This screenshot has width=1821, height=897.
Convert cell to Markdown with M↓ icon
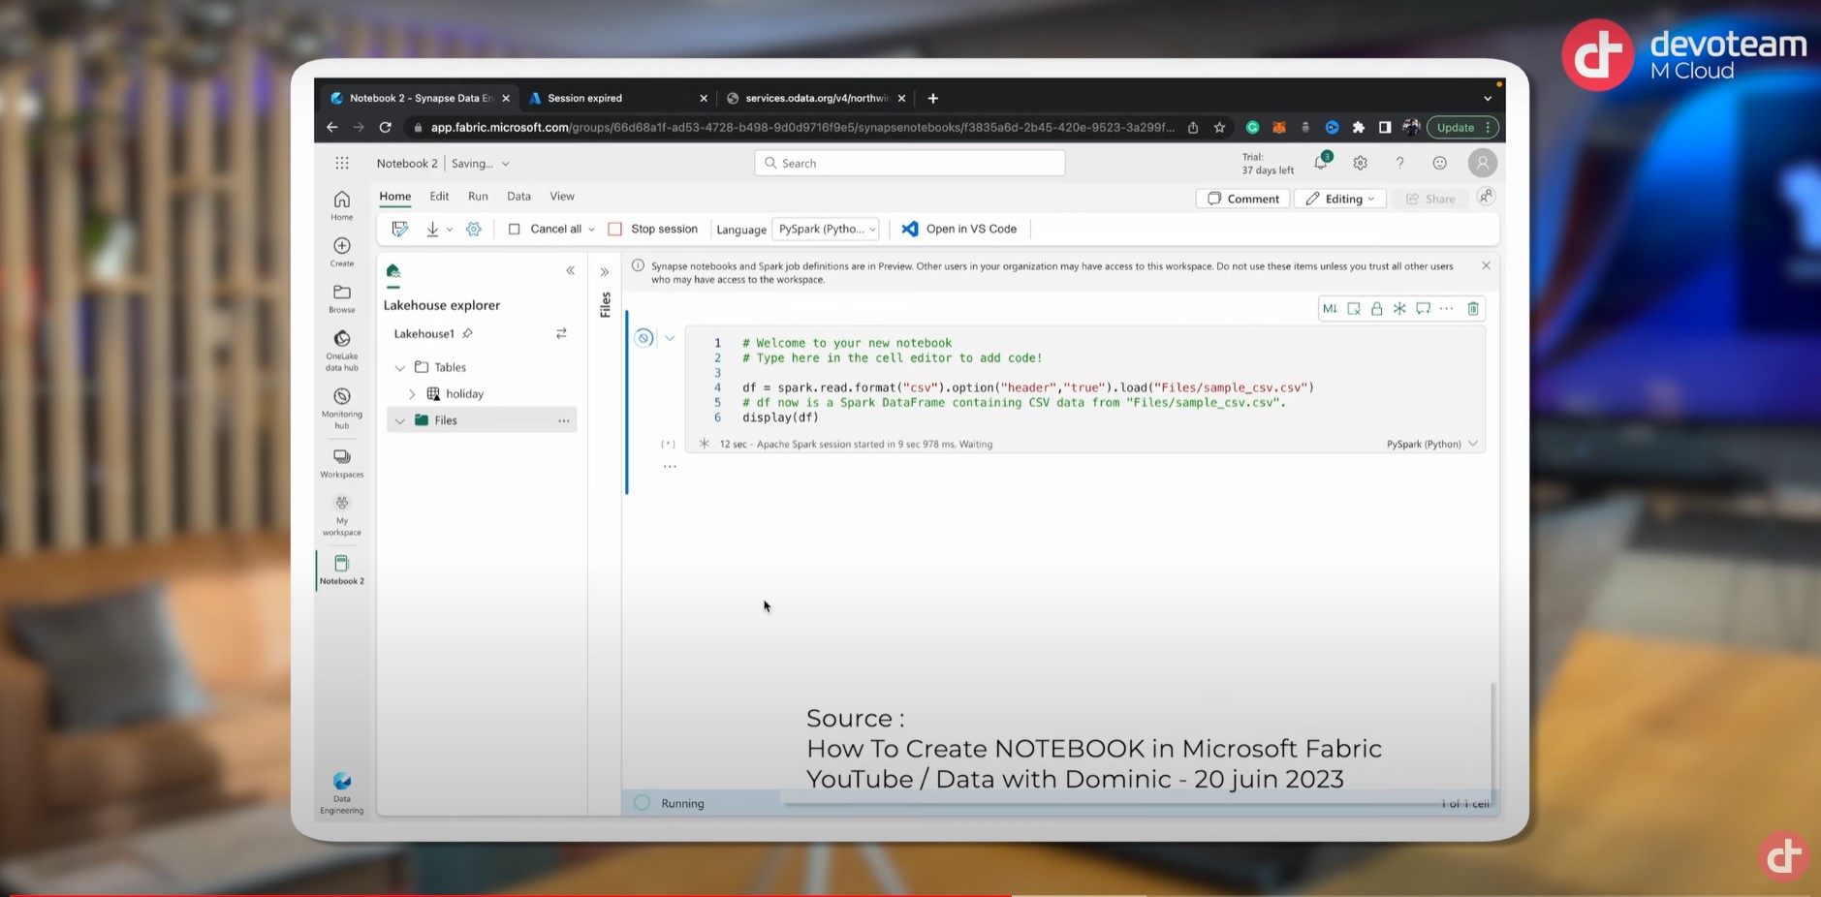[x=1330, y=309]
